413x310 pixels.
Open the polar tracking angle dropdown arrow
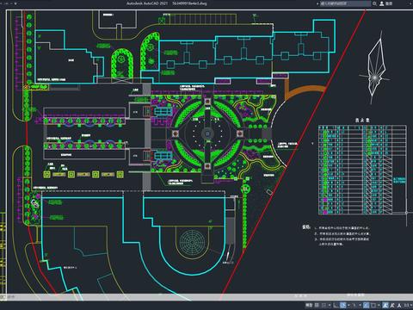coord(348,305)
